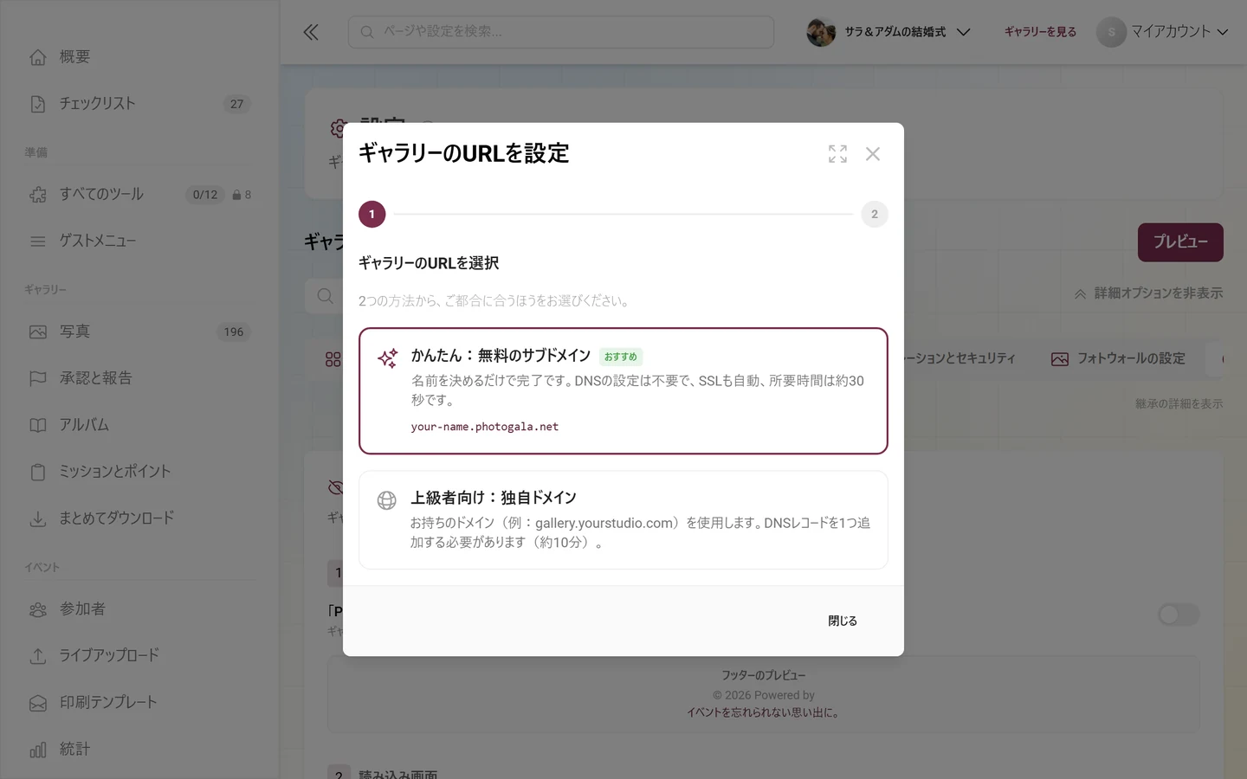Open the 概要 home icon in the sidebar
This screenshot has height=779, width=1247.
pyautogui.click(x=38, y=57)
